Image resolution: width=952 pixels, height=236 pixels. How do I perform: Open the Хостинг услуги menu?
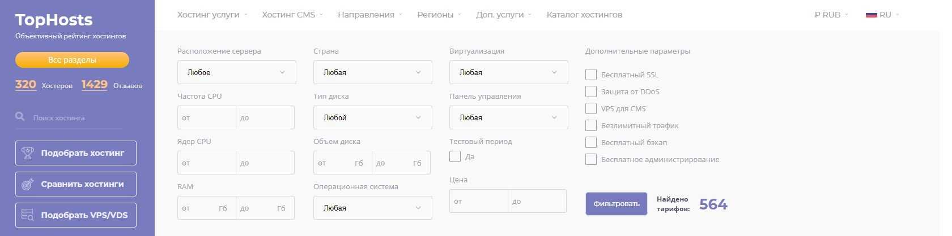pos(212,15)
